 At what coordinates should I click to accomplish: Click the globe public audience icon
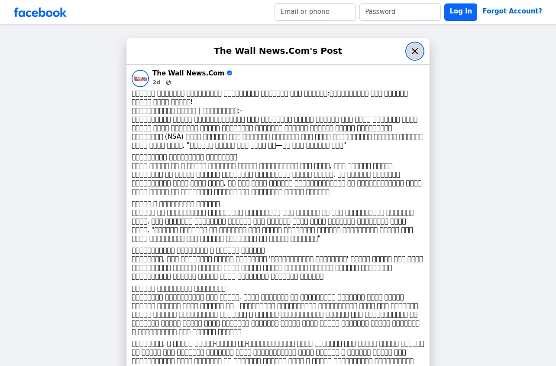coord(168,82)
